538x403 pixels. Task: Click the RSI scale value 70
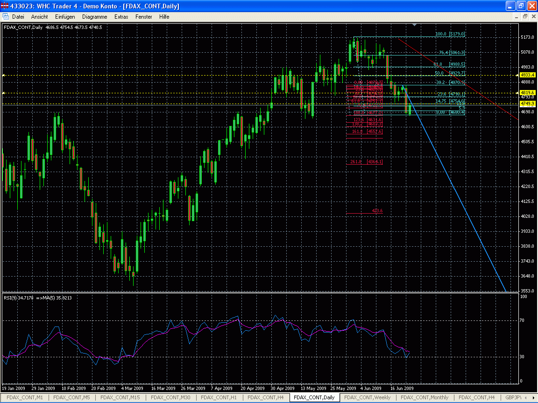point(522,320)
